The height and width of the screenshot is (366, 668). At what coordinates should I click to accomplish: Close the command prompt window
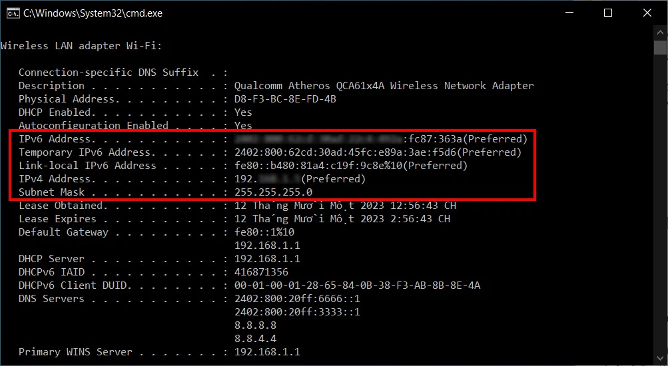point(647,13)
